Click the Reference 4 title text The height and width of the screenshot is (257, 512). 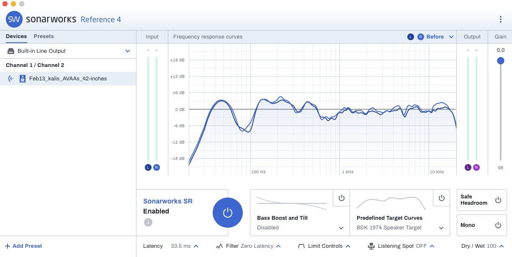click(101, 20)
